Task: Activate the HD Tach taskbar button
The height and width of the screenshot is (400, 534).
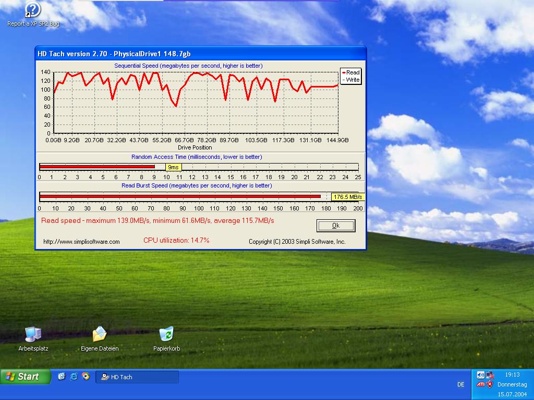Action: coord(137,377)
